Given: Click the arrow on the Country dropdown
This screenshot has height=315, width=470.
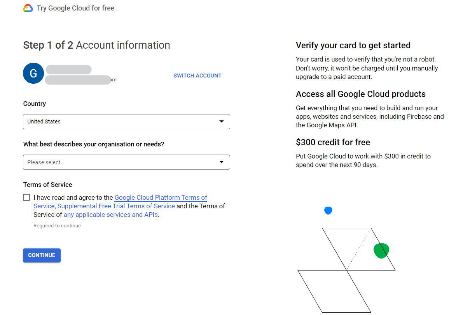Looking at the screenshot, I should (x=222, y=121).
